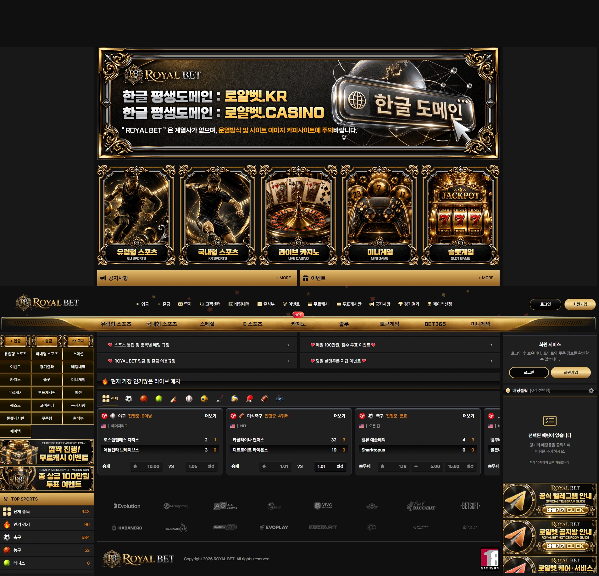
Task: Click the top header 회원가입 button
Action: click(x=580, y=304)
